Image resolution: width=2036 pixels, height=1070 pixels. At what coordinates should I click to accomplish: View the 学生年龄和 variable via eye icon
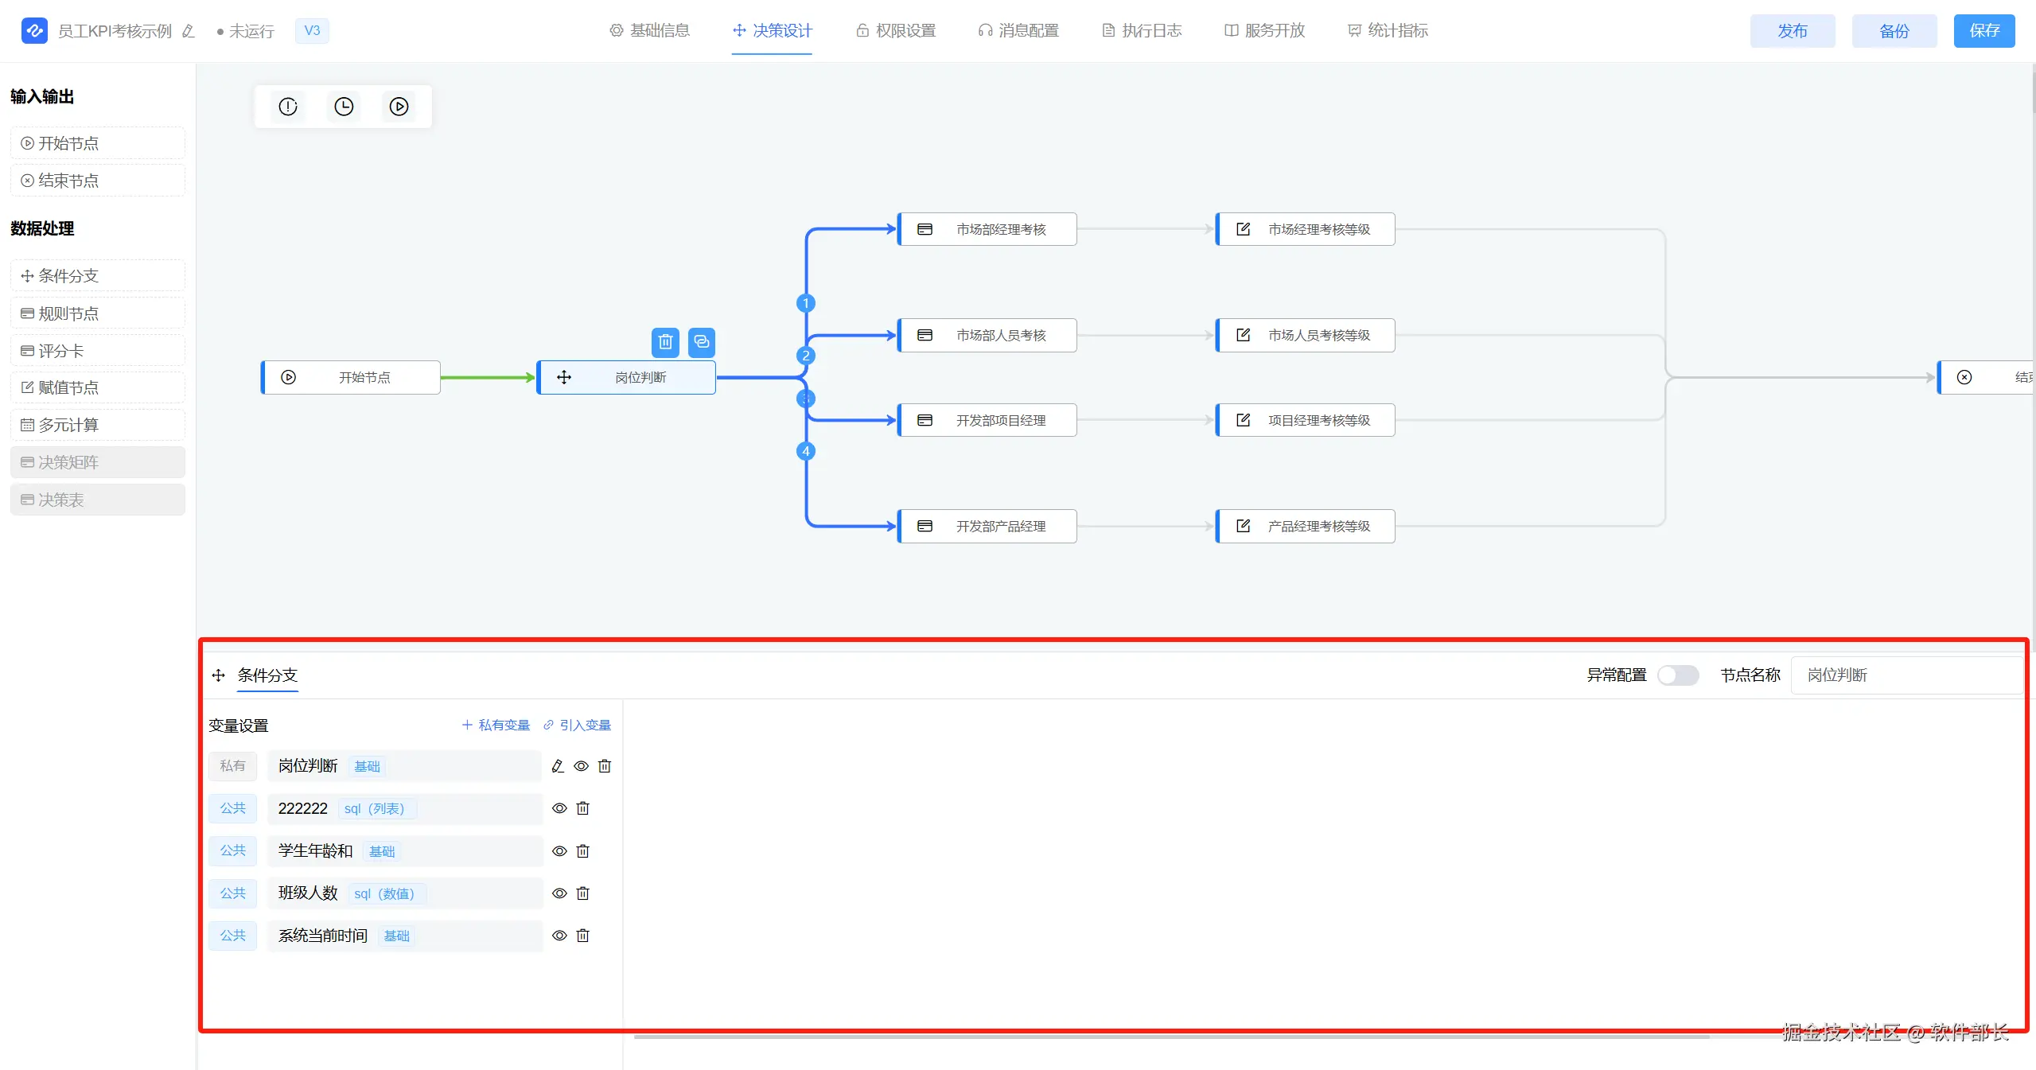click(x=559, y=851)
